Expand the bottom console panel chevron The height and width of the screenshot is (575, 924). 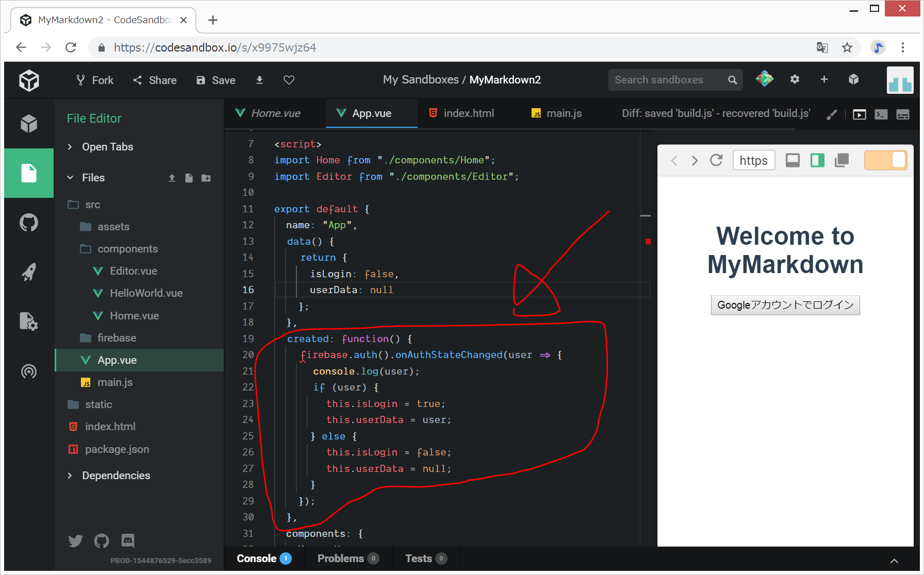click(x=894, y=561)
